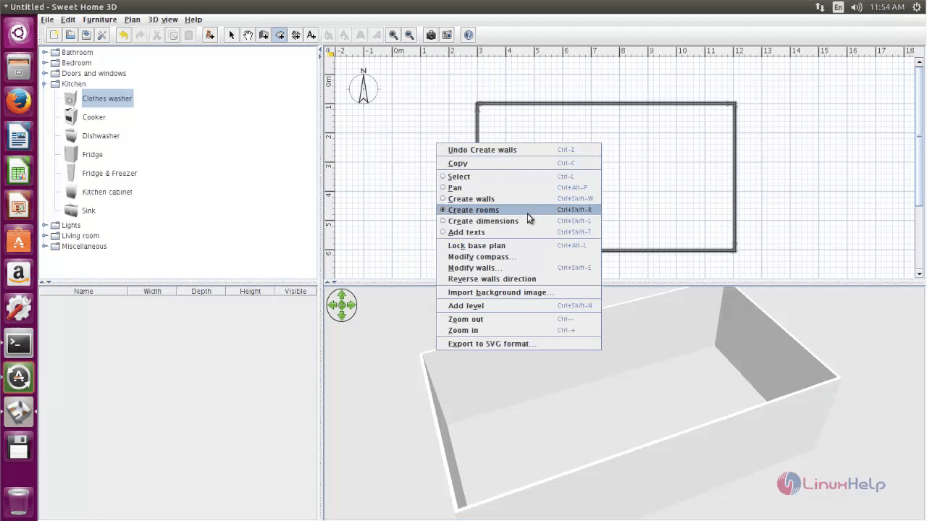Select Cooker in Kitchen catalog
Screen dimensions: 927x521
[93, 117]
